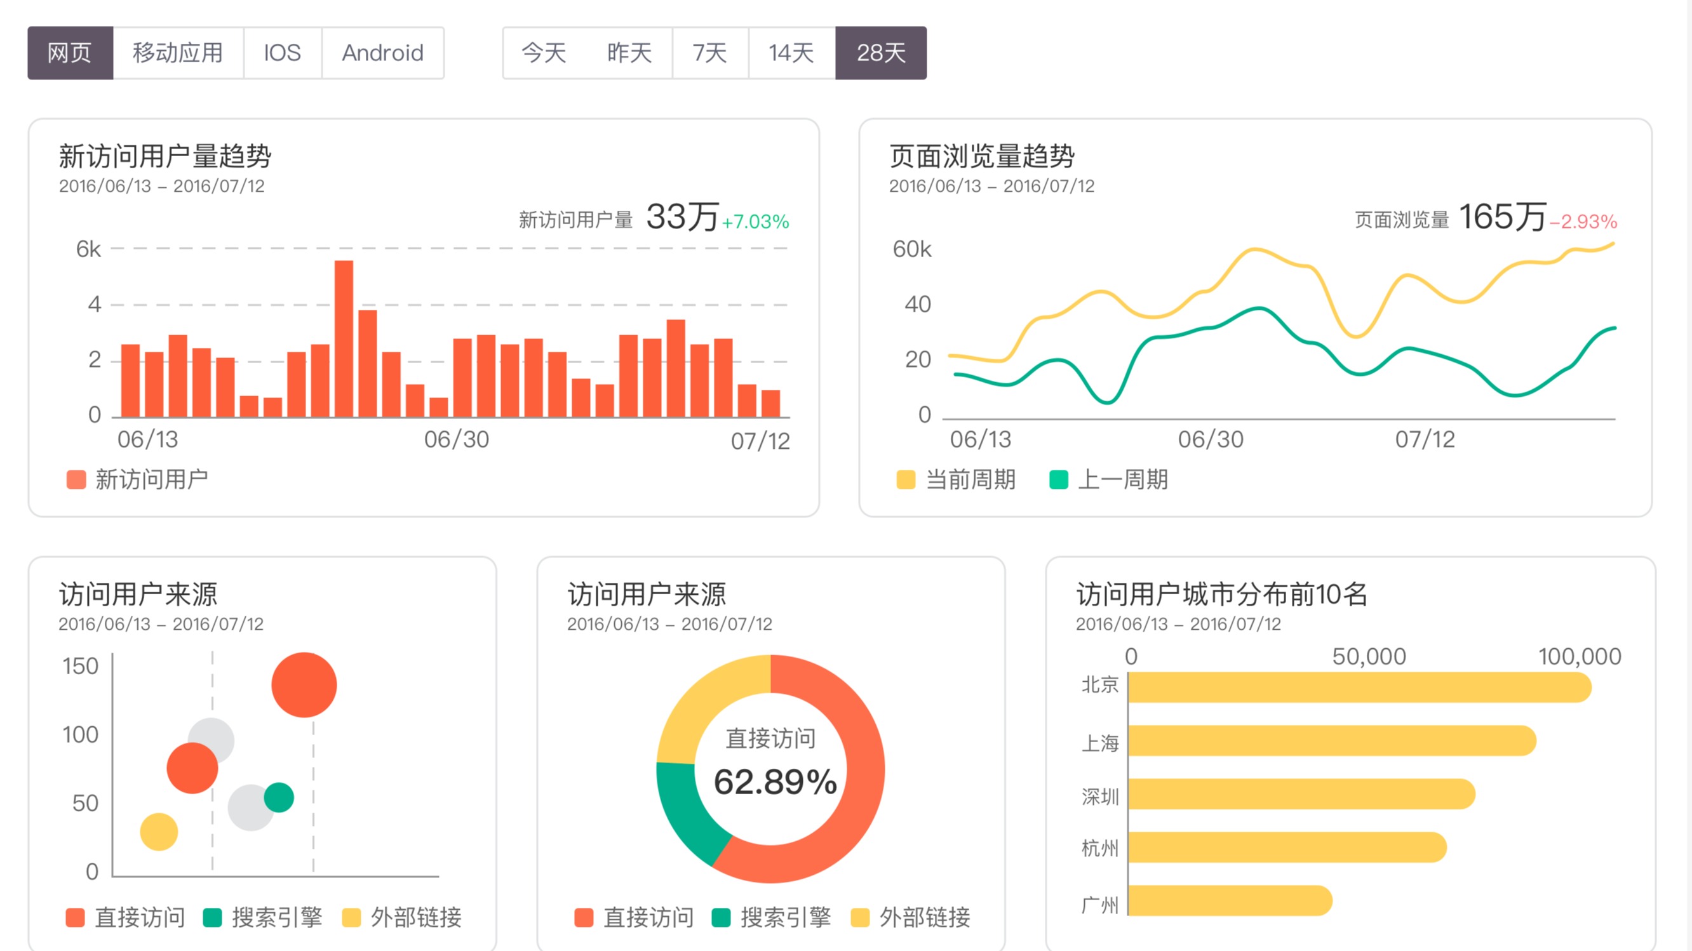Click the large red bubble near 150
1692x951 pixels.
tap(304, 684)
